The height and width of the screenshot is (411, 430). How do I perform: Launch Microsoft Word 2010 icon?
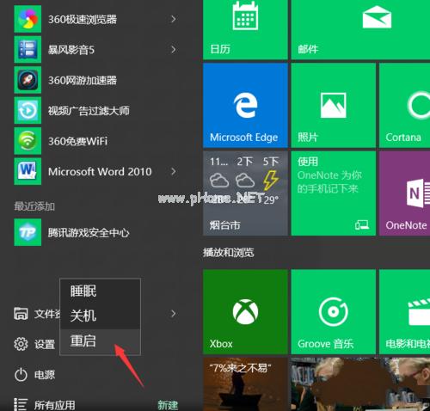pos(28,171)
